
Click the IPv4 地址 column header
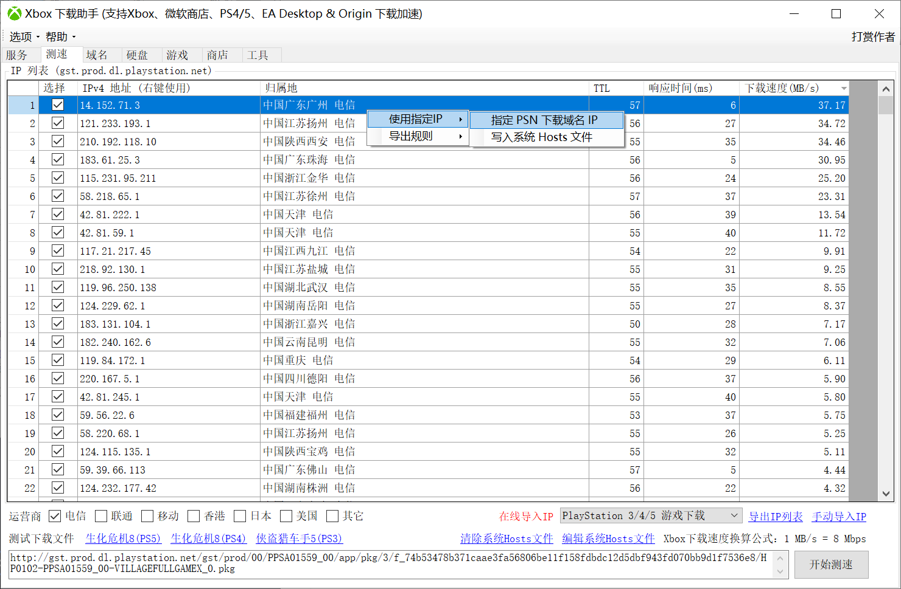pyautogui.click(x=169, y=88)
